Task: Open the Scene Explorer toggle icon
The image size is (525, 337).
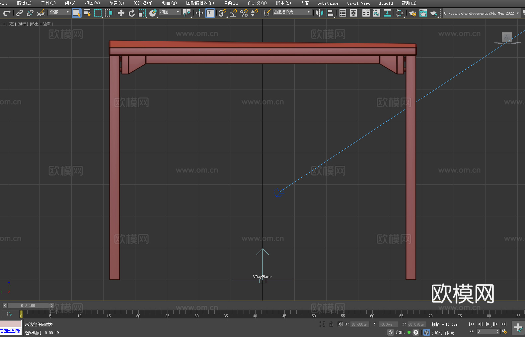Action: (x=343, y=13)
